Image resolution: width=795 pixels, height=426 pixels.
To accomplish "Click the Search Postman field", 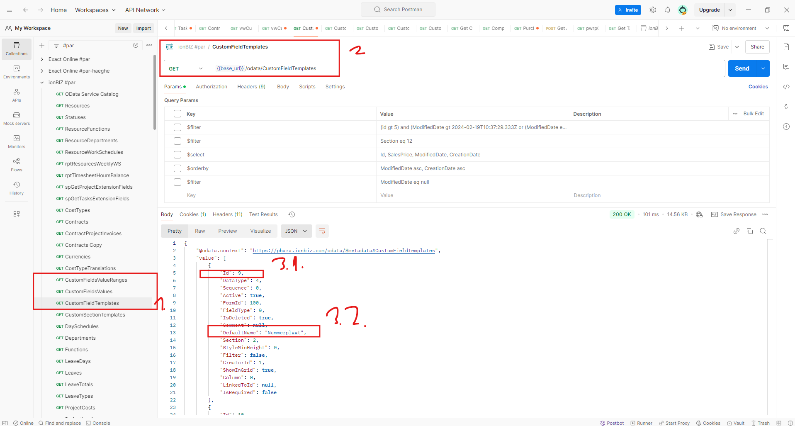I will click(x=398, y=10).
